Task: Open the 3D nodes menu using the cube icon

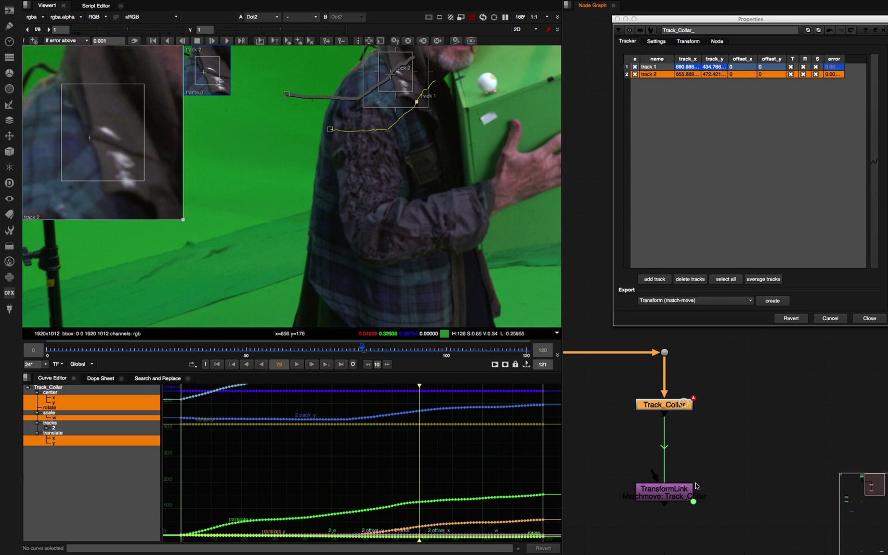Action: point(9,152)
